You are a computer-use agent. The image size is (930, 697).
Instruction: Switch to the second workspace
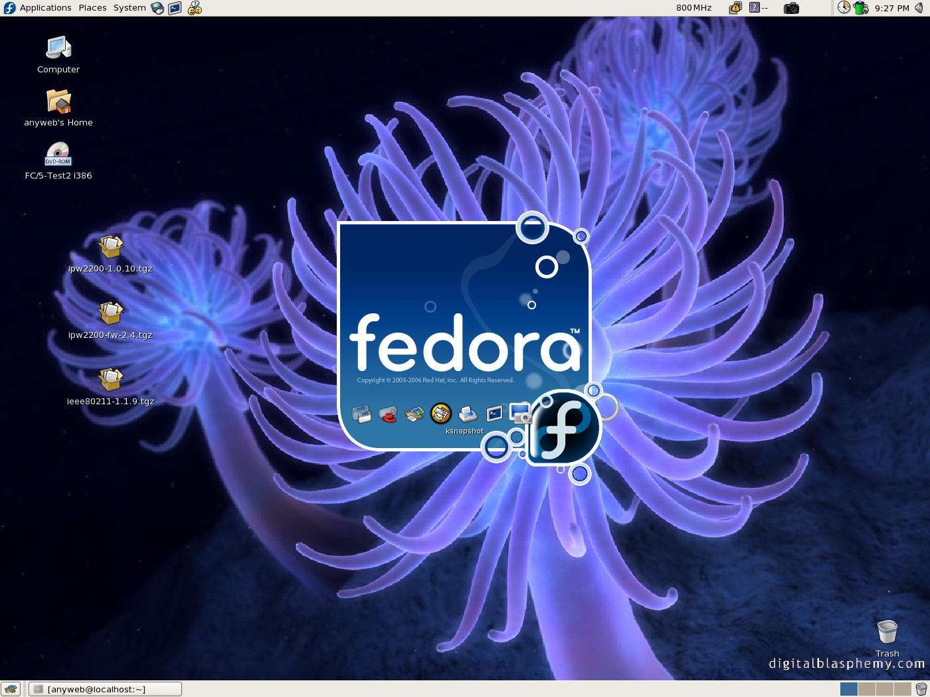[867, 689]
